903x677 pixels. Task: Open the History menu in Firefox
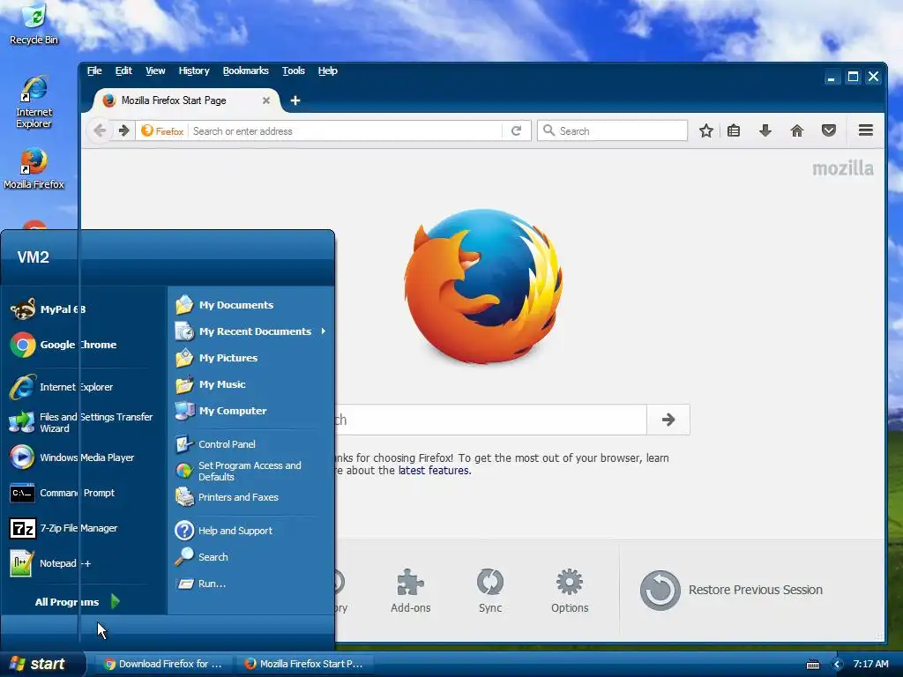193,71
